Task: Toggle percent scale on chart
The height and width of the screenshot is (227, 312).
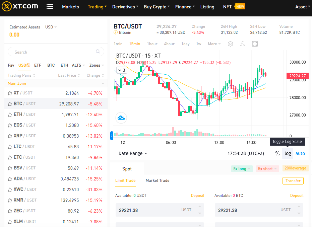Action: pyautogui.click(x=277, y=153)
